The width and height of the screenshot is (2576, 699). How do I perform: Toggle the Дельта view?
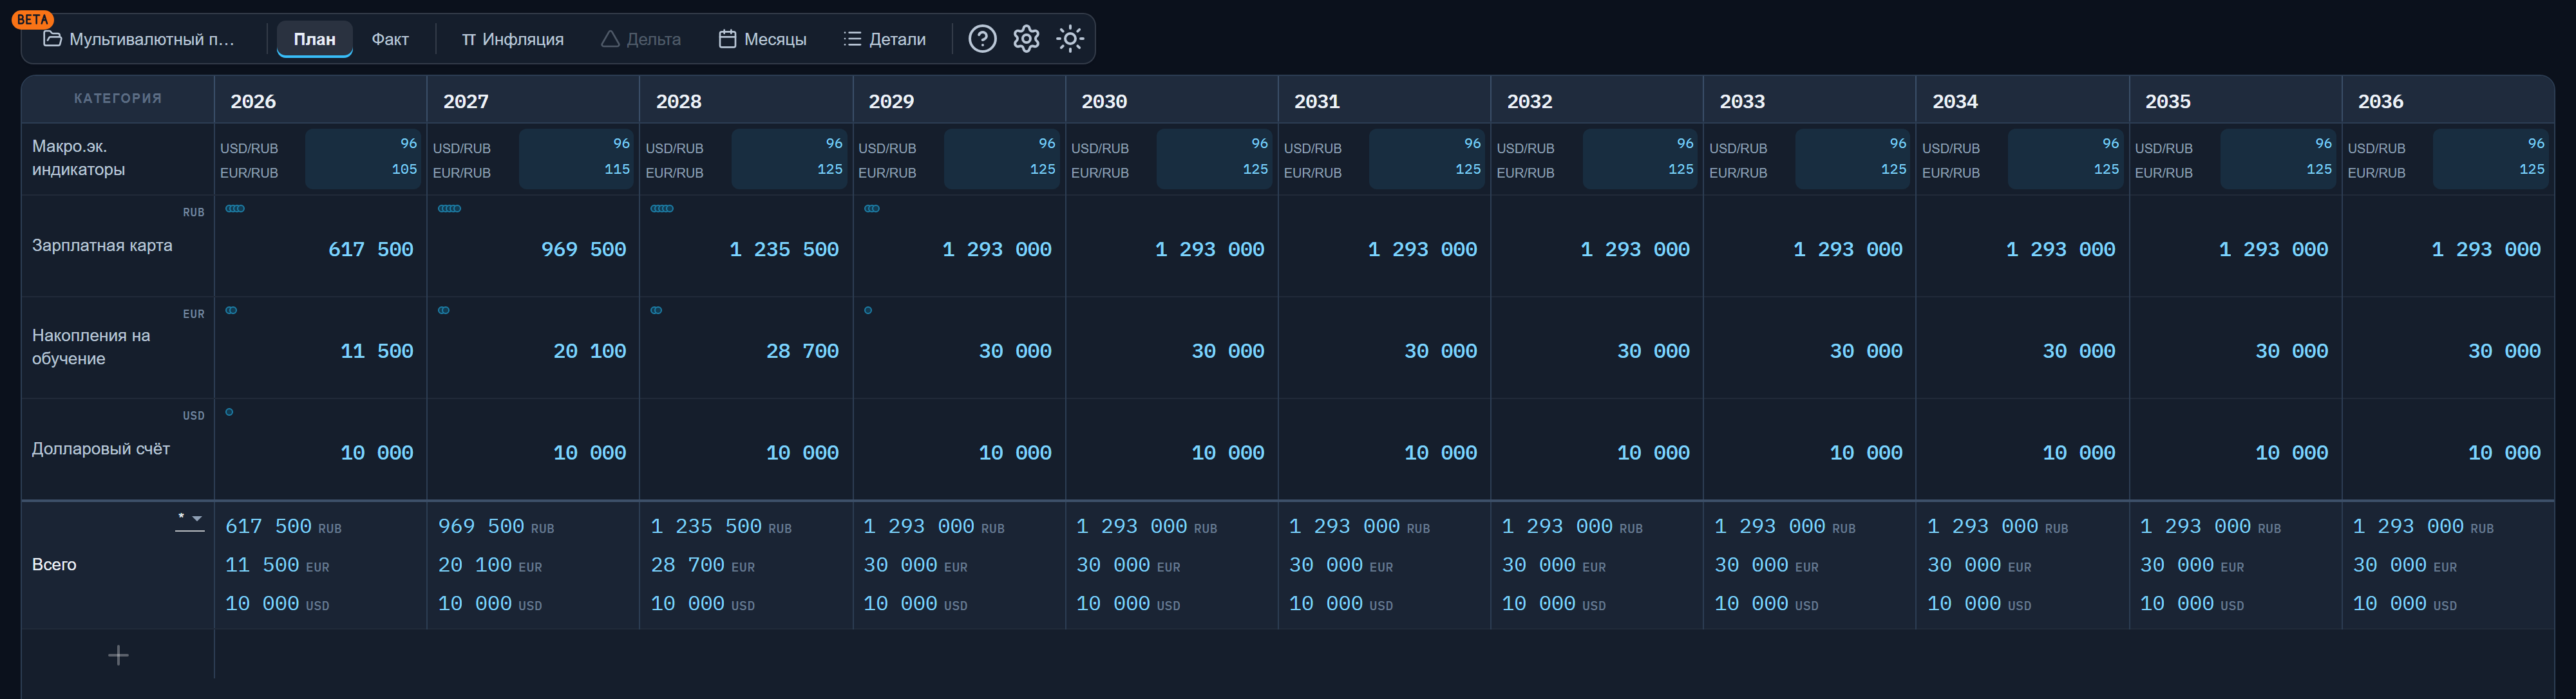click(x=641, y=39)
